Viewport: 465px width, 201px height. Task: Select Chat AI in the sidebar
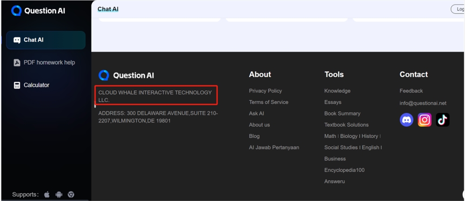pyautogui.click(x=46, y=40)
